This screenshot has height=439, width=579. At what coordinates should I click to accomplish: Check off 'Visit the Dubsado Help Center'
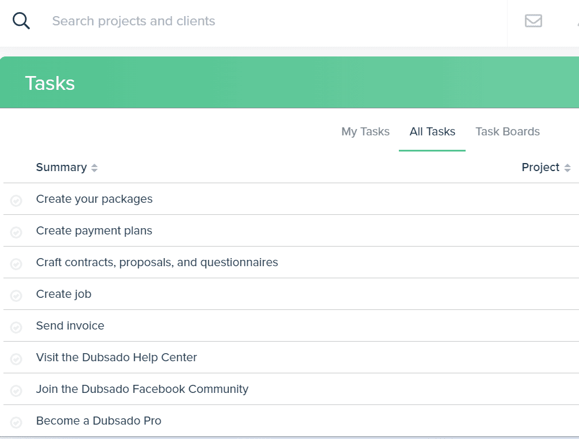tap(17, 357)
